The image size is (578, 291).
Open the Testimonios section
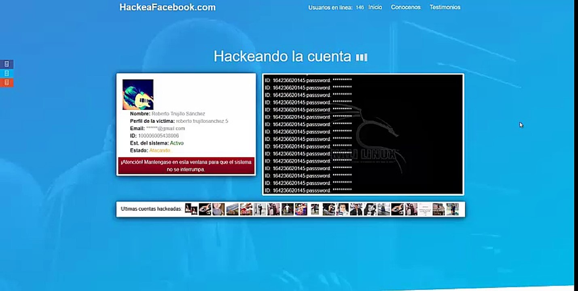click(445, 7)
